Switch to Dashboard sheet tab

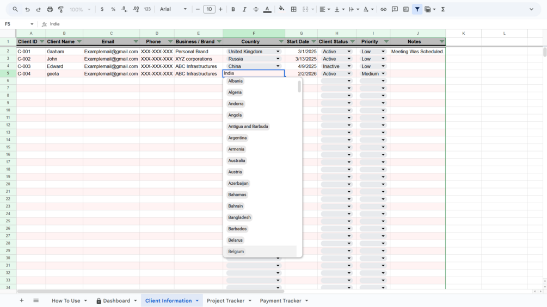point(116,300)
